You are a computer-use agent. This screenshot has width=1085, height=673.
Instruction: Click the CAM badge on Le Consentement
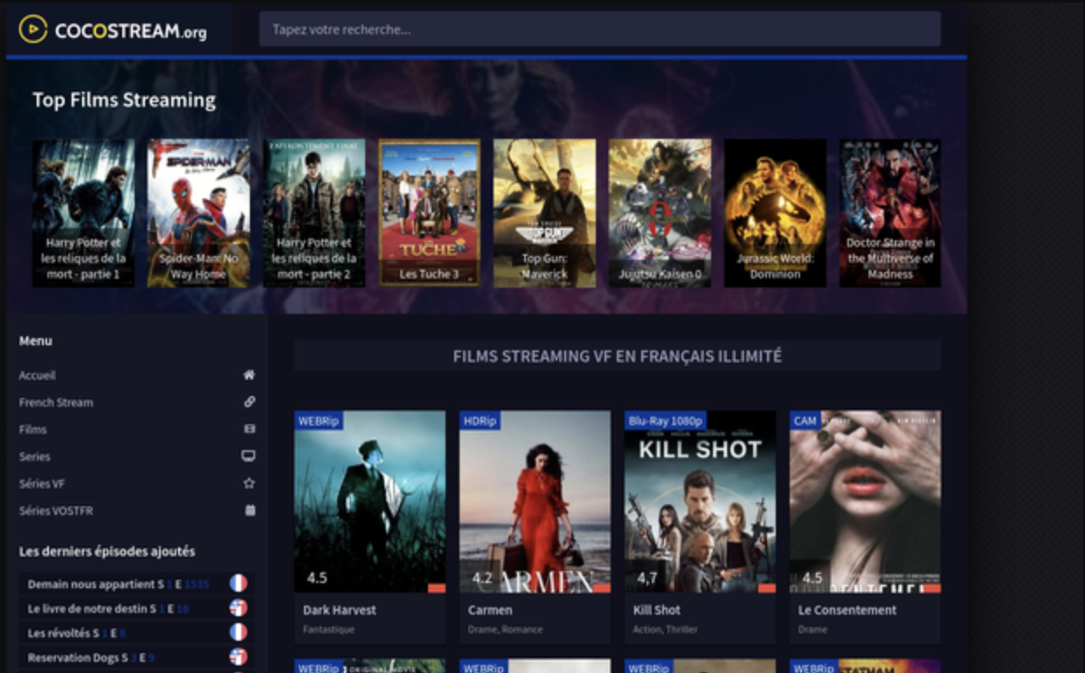pos(805,420)
